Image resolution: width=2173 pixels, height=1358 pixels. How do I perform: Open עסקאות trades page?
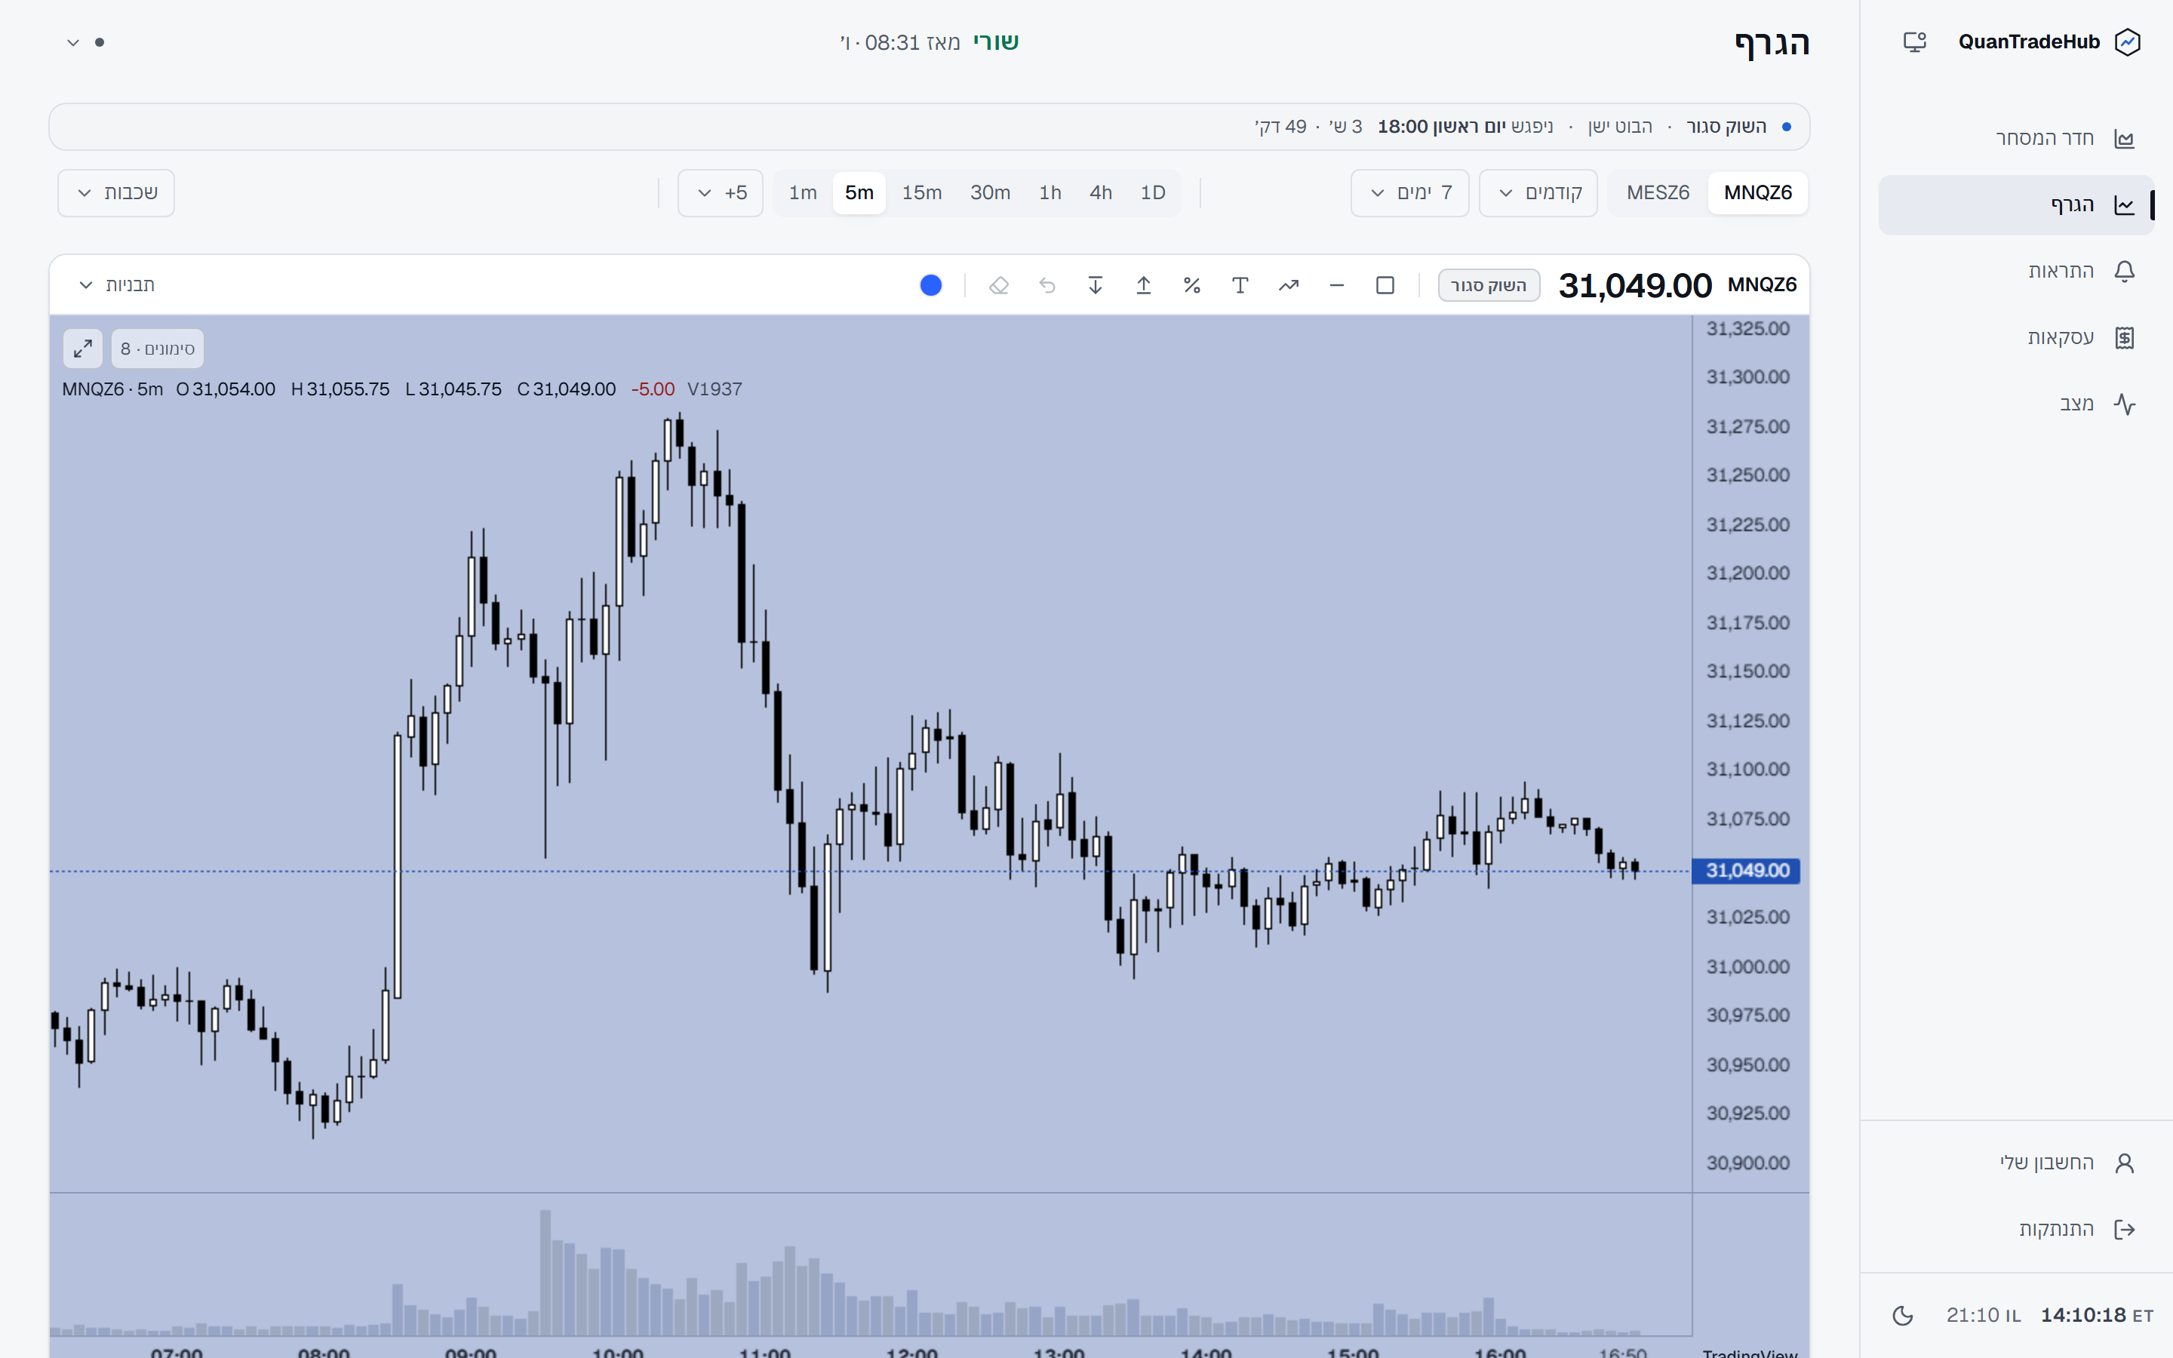click(2016, 338)
